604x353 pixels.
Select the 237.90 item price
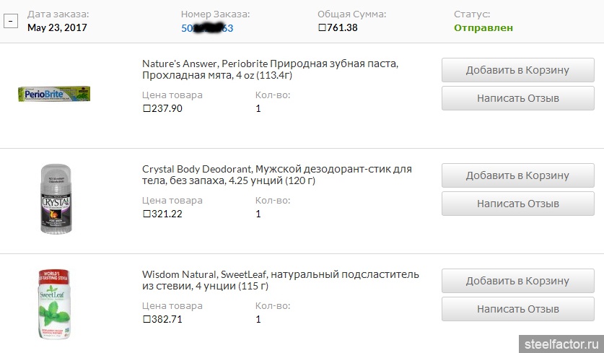[162, 108]
